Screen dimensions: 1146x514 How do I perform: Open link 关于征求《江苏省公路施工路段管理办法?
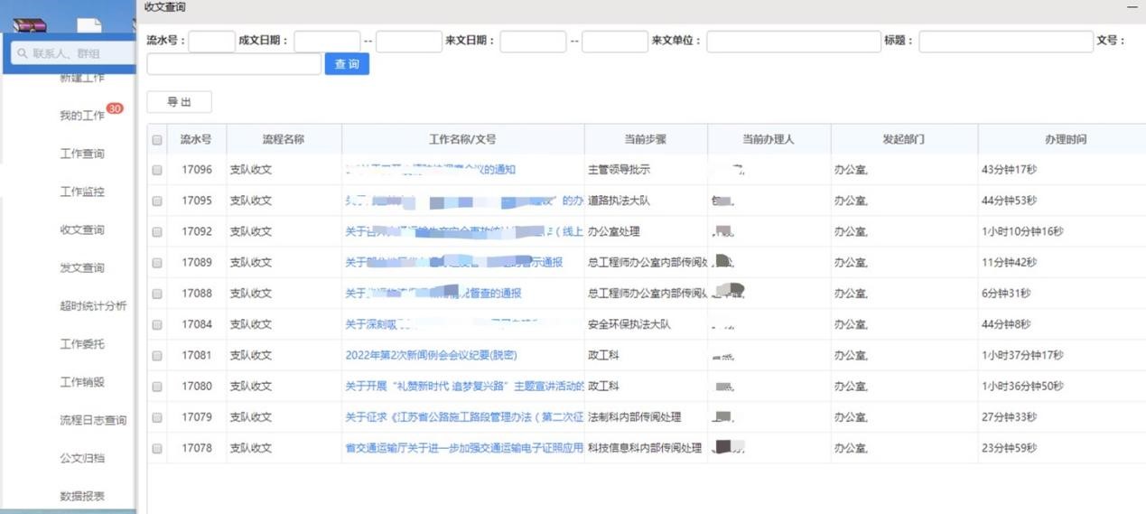point(464,417)
